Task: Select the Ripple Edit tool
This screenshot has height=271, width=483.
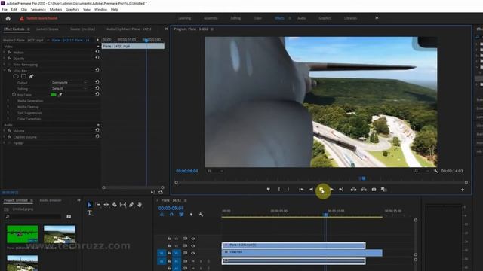Action: 106,205
